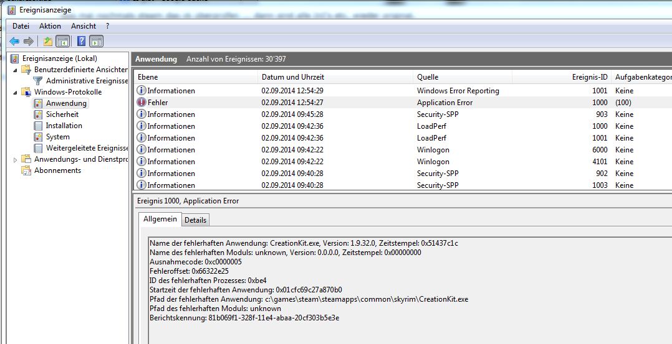Image resolution: width=672 pixels, height=344 pixels.
Task: Click the filter icon beside Administrative Ereignisse
Action: pyautogui.click(x=38, y=81)
